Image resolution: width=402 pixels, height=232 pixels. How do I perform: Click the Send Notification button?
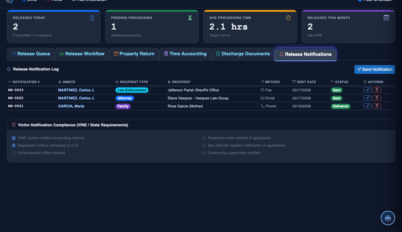pos(375,69)
